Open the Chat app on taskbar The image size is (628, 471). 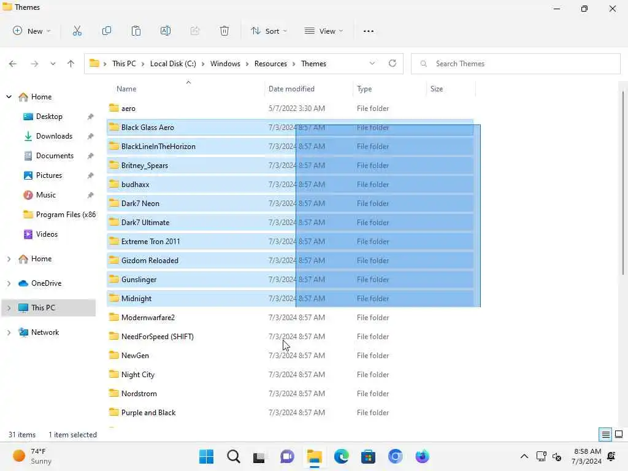[x=287, y=456]
